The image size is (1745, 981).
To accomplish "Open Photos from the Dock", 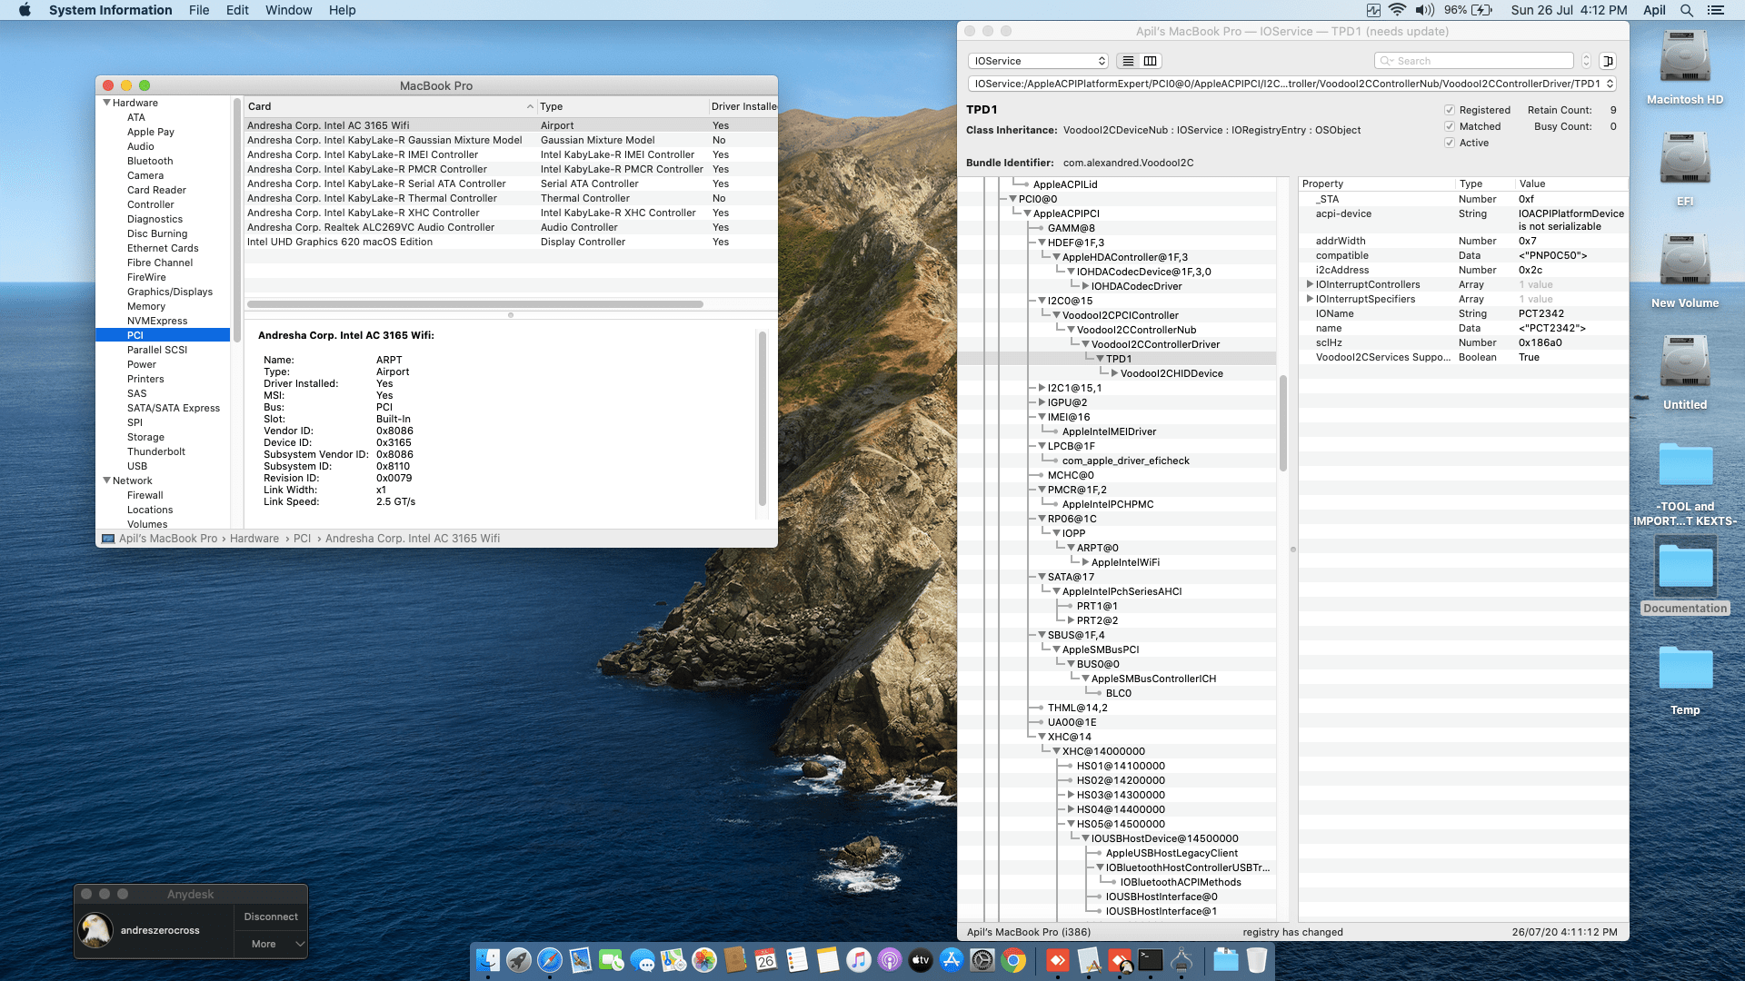I will coord(704,960).
